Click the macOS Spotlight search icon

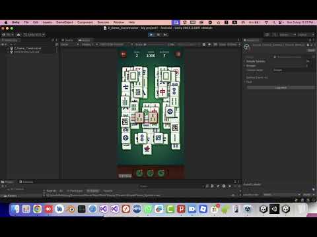pos(274,22)
